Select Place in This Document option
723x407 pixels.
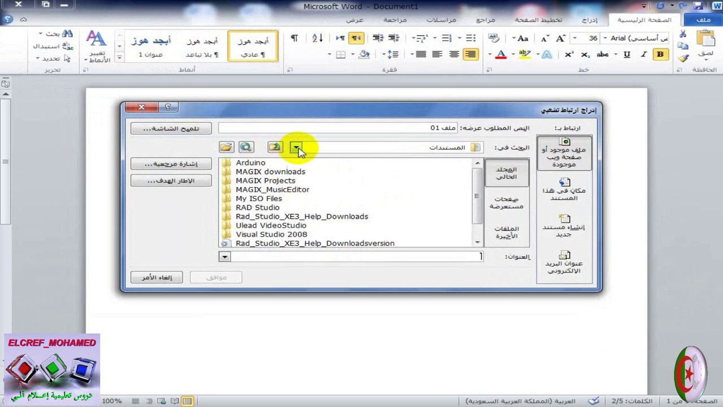coord(564,190)
